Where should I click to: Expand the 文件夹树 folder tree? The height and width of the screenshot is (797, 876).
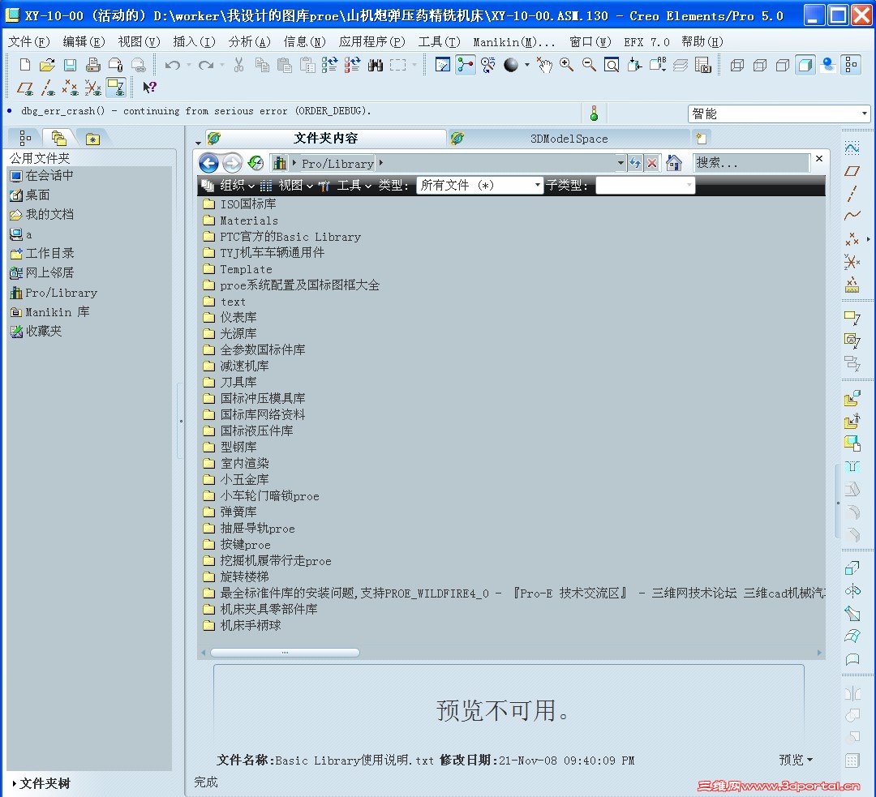(42, 783)
